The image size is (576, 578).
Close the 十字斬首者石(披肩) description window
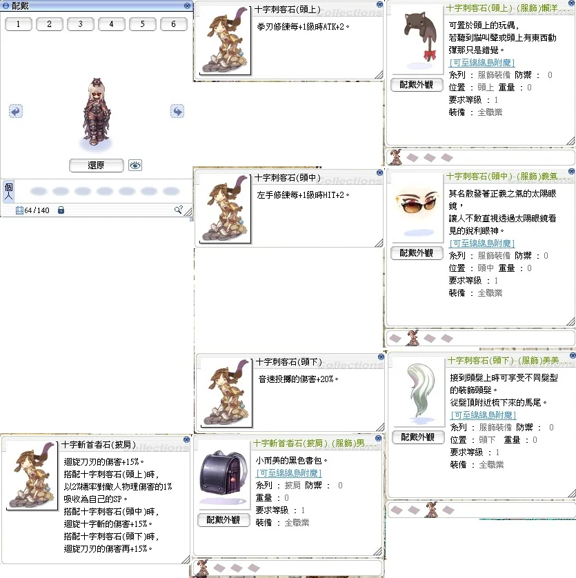pos(186,439)
